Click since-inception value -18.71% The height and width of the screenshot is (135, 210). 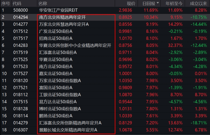[199, 123]
